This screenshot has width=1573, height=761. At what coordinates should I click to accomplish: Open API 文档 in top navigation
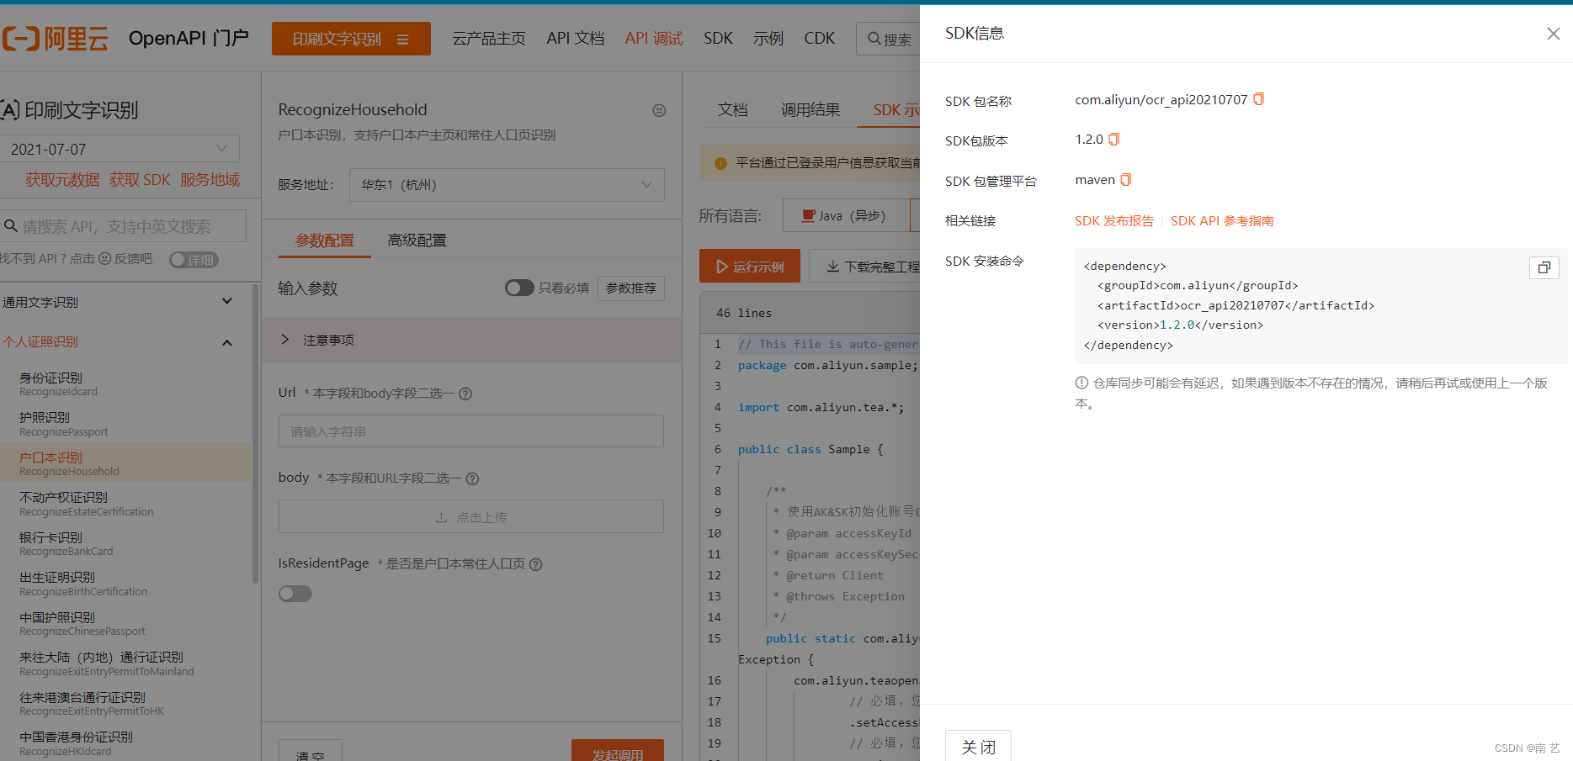[575, 39]
